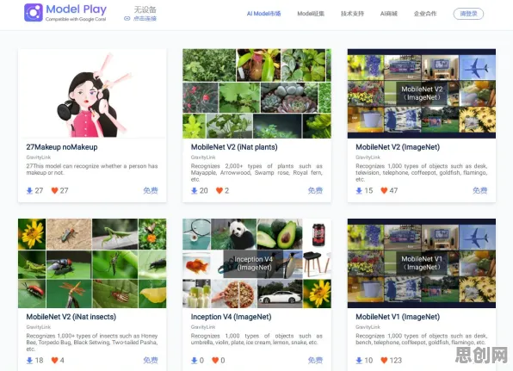The image size is (513, 371).
Task: Like MobileNet V1 (ImageNet) heart icon
Action: click(384, 360)
